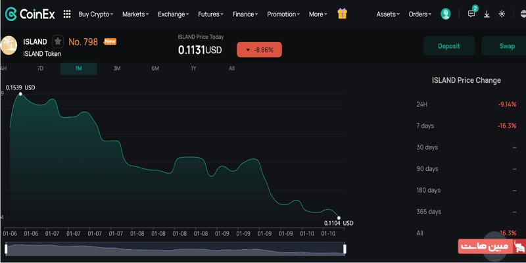Expand the Futures dropdown
Viewport: 526px width, 263px height.
[x=210, y=14]
